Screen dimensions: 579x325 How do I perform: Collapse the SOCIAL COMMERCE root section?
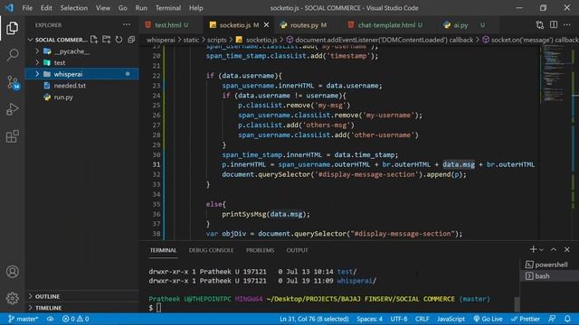coord(30,40)
